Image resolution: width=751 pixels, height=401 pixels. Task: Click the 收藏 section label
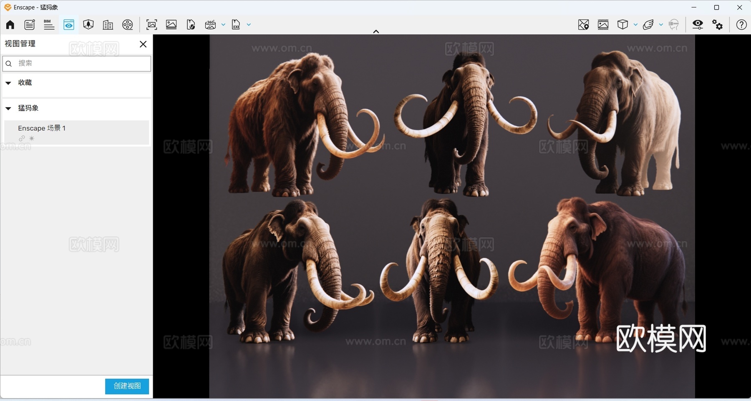point(25,83)
